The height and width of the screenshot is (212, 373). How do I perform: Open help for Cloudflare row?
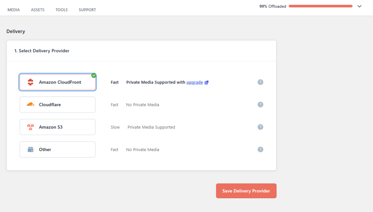(260, 105)
